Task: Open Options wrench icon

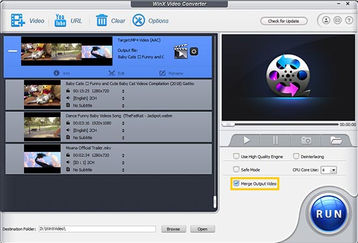Action: tap(139, 20)
